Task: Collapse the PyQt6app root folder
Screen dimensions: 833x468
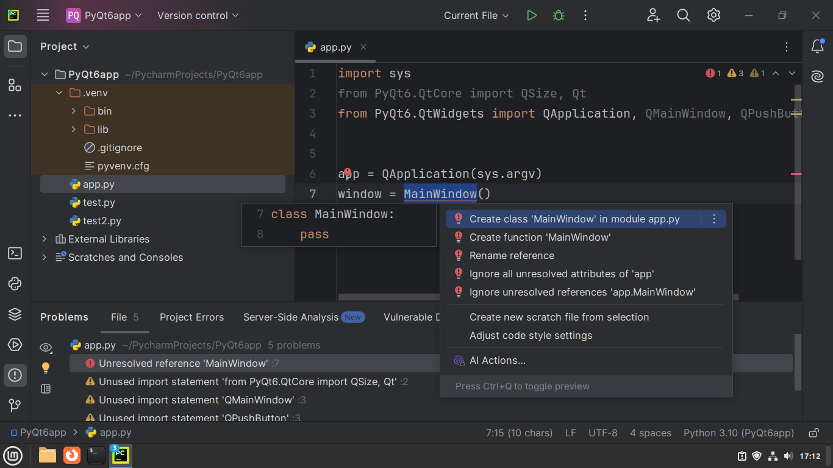Action: tap(44, 74)
